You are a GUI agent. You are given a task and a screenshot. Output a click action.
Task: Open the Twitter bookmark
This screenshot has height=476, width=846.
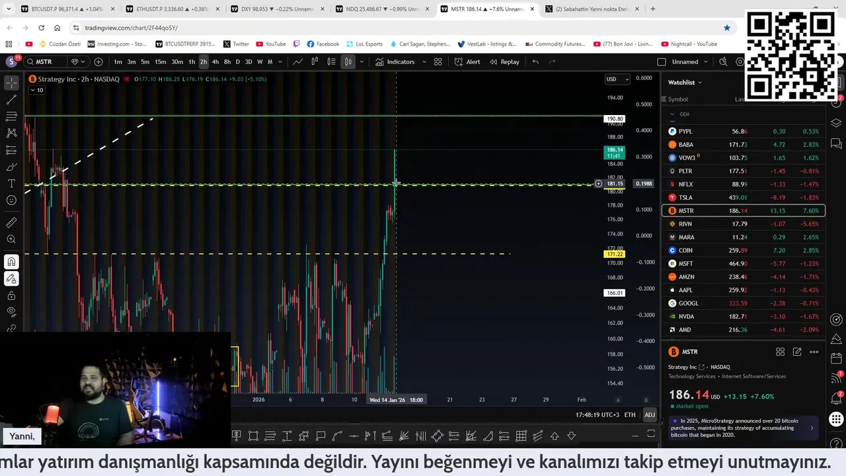pyautogui.click(x=236, y=44)
